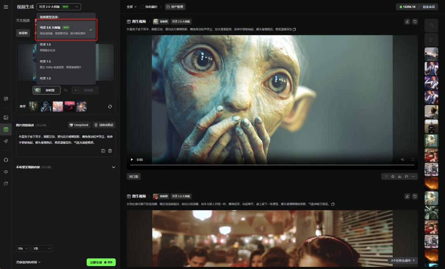Click the download icon under video
Viewport: 445px width, 269px height.
pos(400,176)
